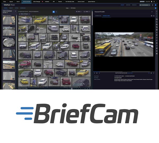Open the highlighted dark sedan thumbnail in top row
This screenshot has width=159, height=143.
click(64, 20)
